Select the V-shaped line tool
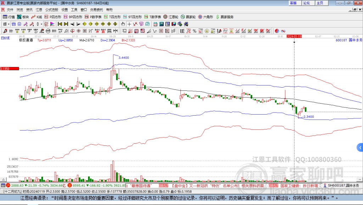This screenshot has height=205, width=363. [155, 31]
